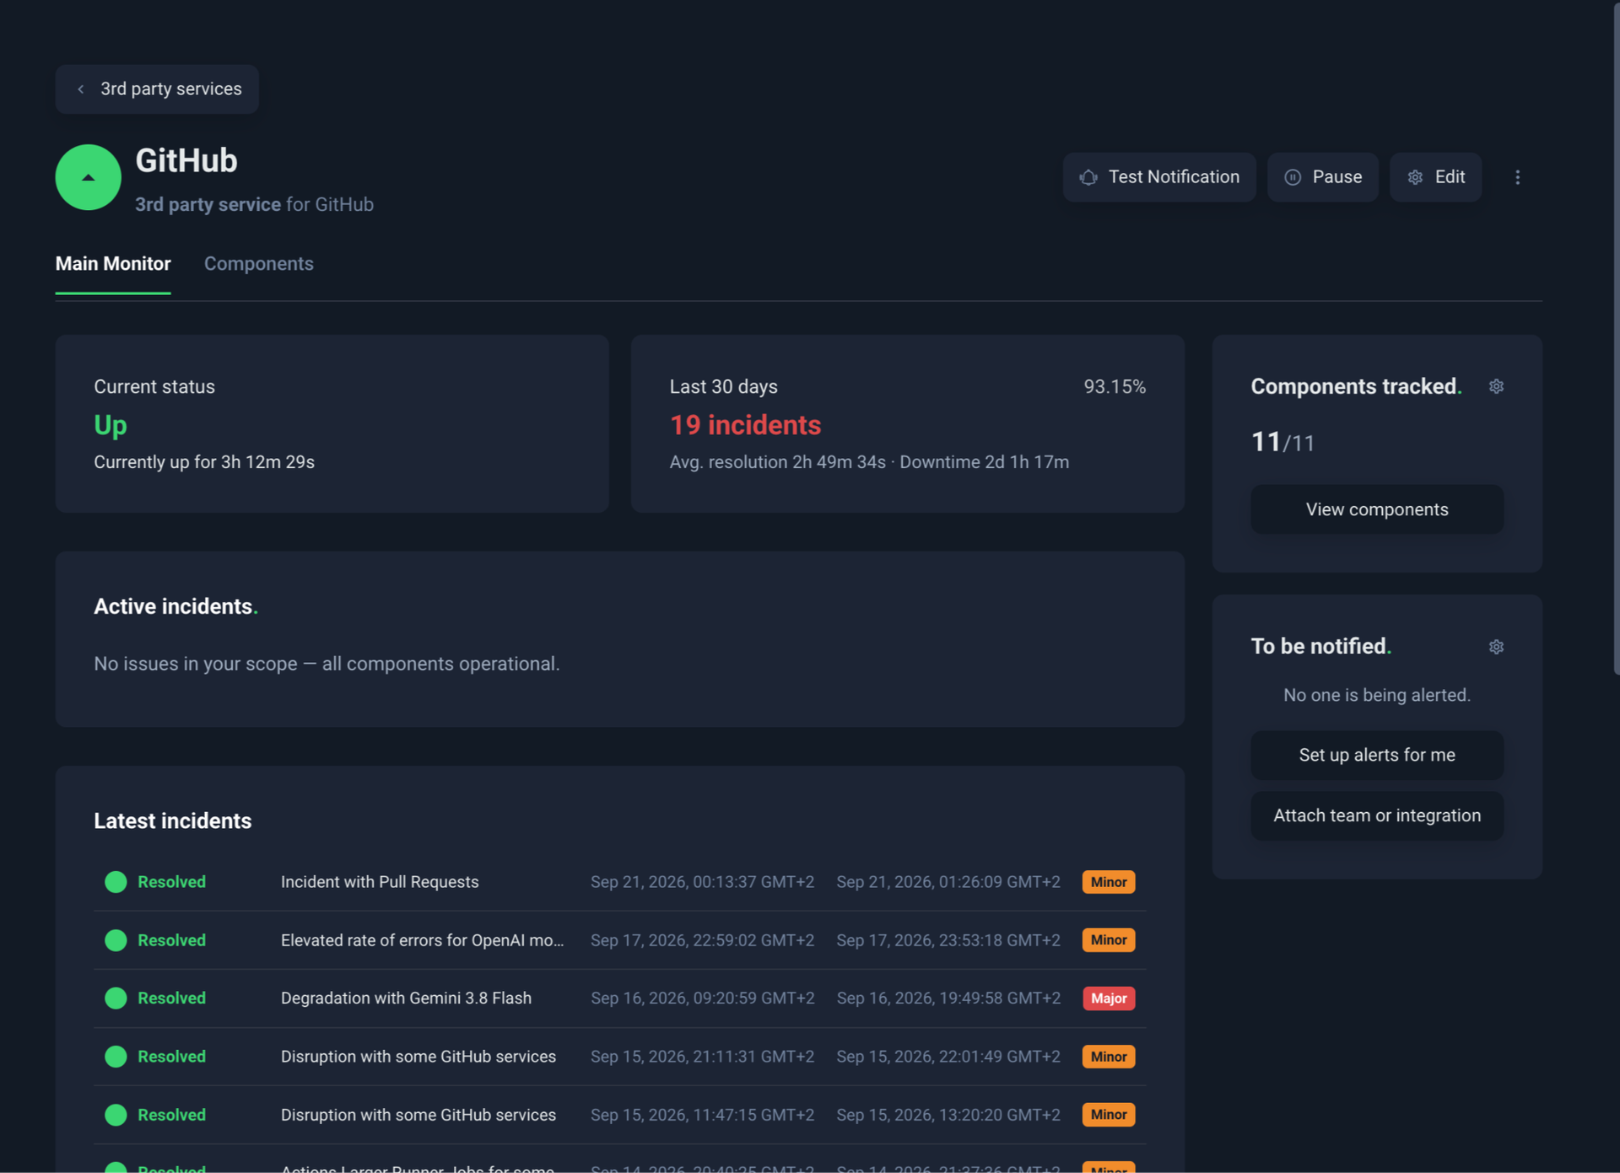The image size is (1620, 1173).
Task: Click the Up current status text
Action: (111, 425)
